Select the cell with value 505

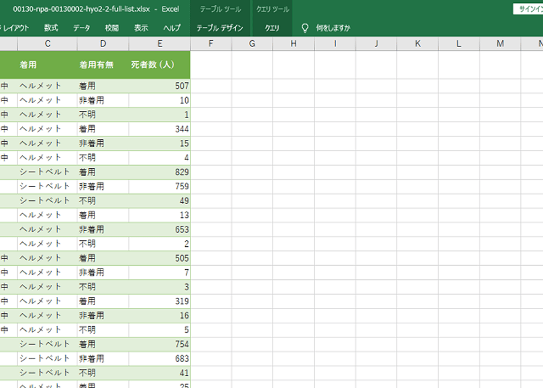(x=160, y=258)
